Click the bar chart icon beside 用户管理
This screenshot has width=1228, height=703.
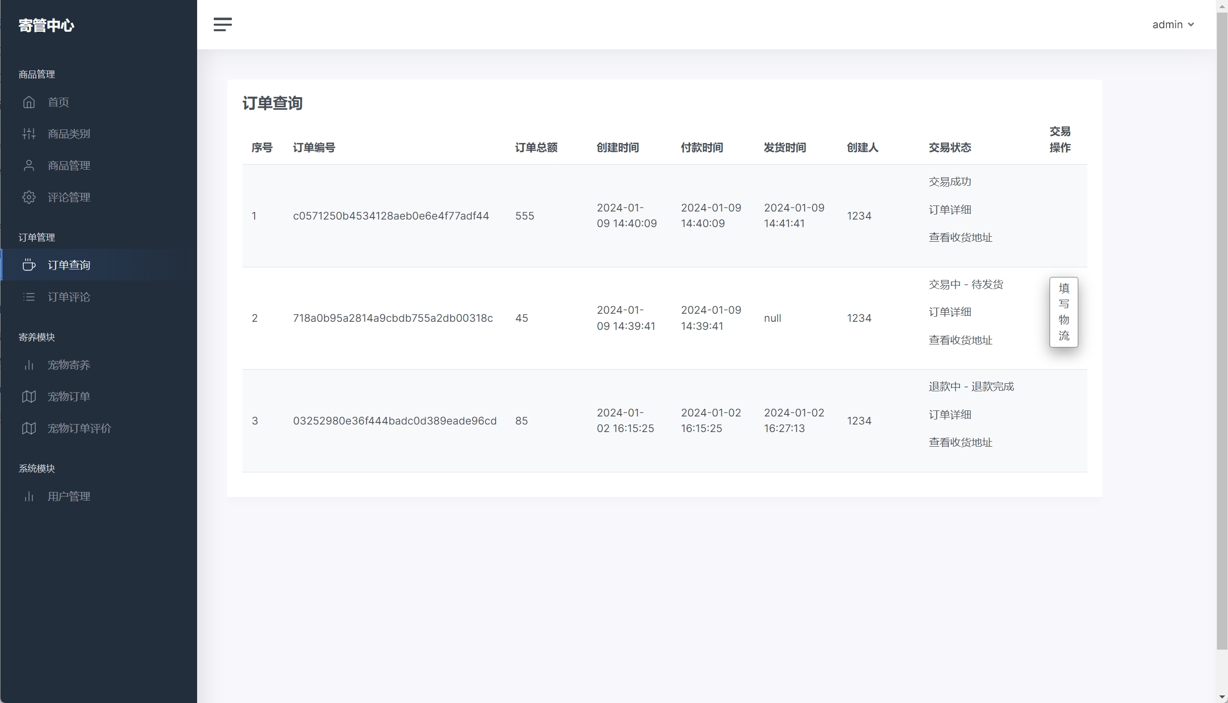pyautogui.click(x=29, y=497)
